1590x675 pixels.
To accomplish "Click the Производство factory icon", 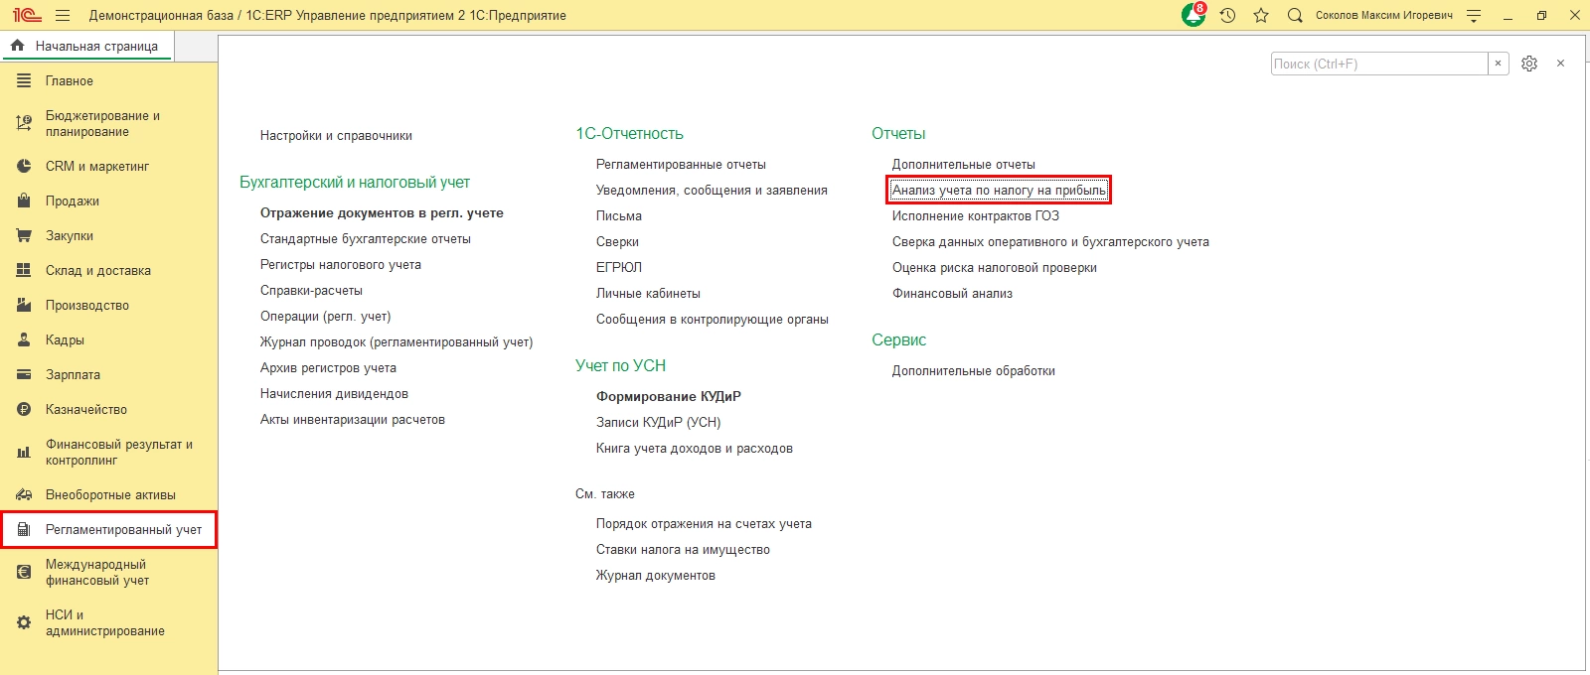I will click(24, 305).
